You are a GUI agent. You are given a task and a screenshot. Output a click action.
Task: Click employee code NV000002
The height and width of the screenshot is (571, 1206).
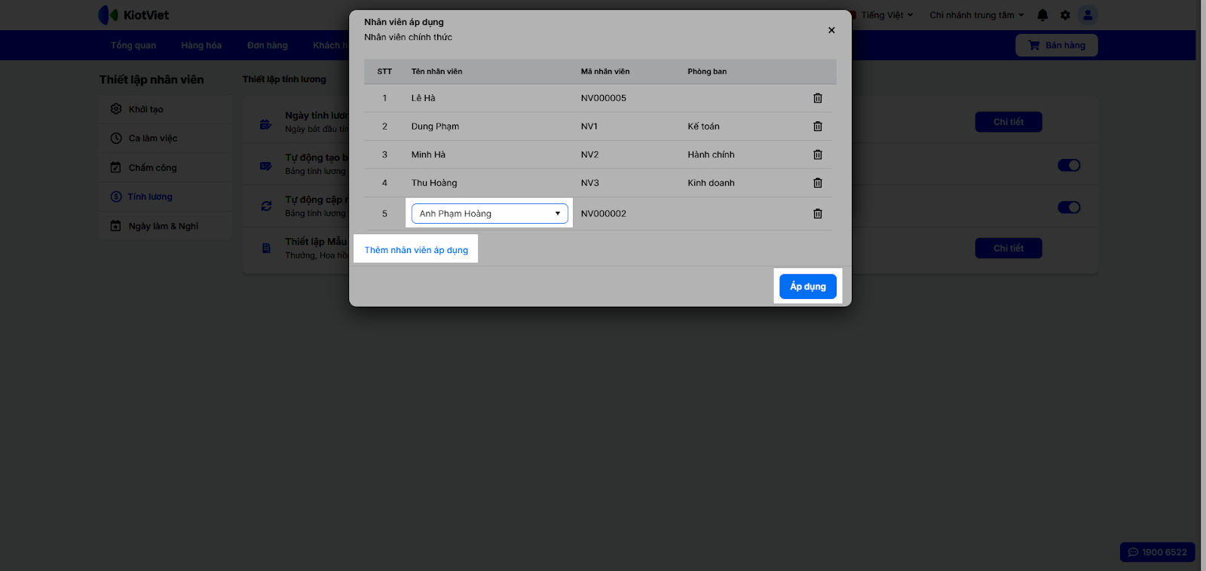tap(604, 214)
